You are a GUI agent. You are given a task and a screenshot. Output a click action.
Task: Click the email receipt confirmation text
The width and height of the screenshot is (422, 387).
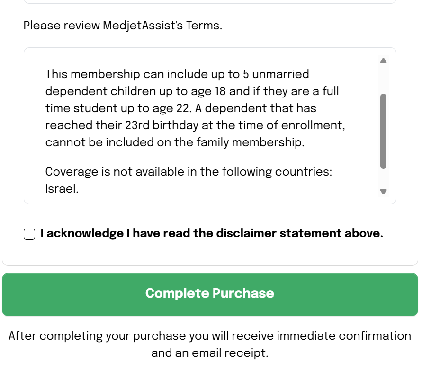click(210, 344)
